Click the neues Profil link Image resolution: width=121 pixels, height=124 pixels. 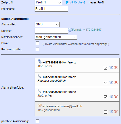(x=96, y=2)
